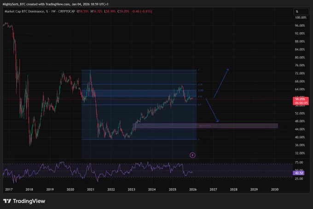Screen dimensions: 313x209
Task: Click the open value O59.53%
Action: coord(83,12)
